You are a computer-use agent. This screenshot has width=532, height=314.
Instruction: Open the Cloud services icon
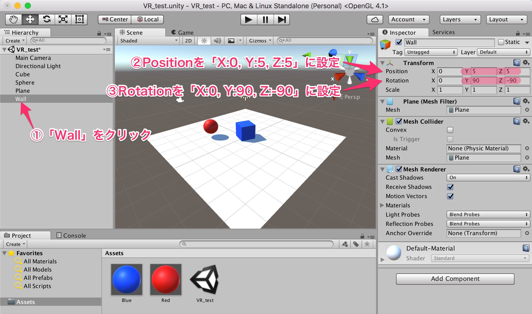(x=375, y=20)
